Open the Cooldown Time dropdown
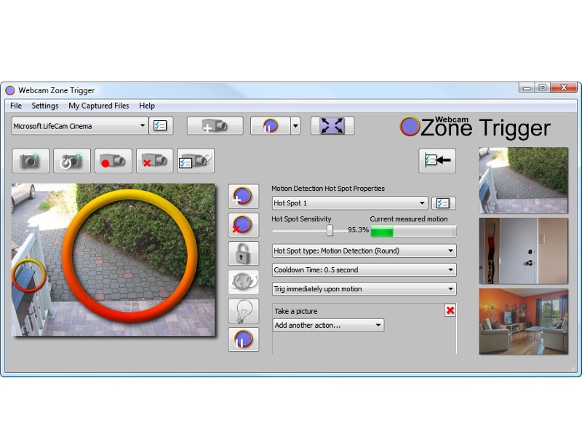582x437 pixels. pos(364,269)
